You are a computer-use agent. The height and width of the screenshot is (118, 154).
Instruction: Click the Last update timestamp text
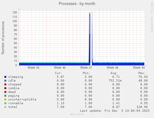coord(115,111)
